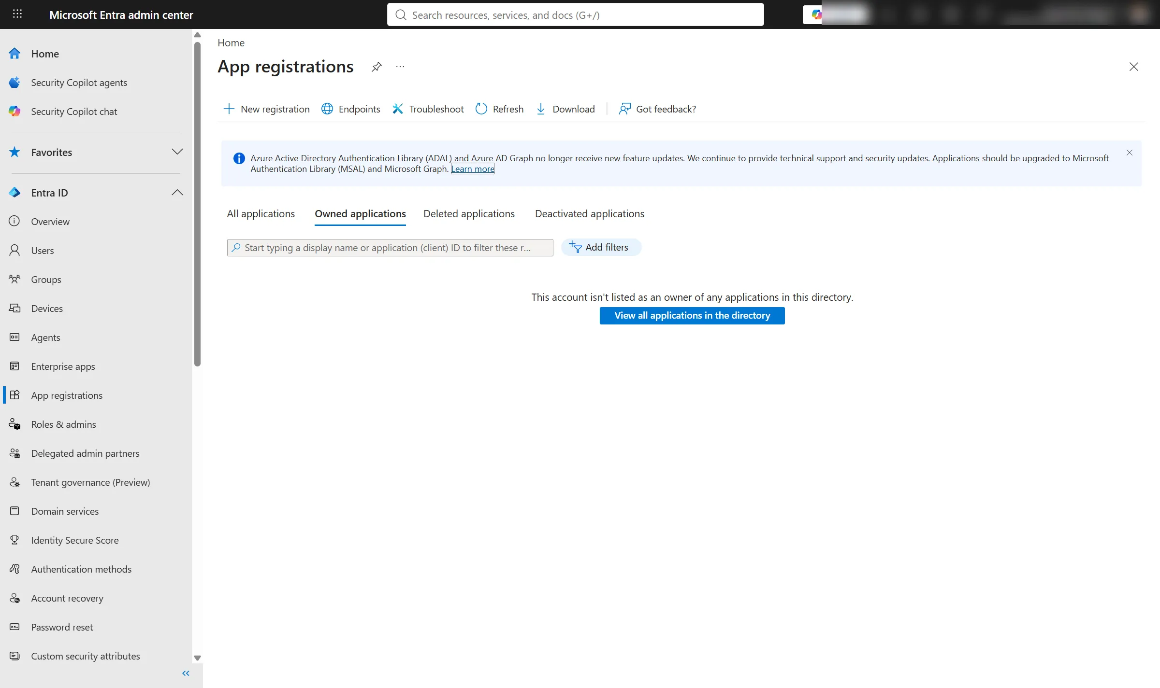Select the Account recovery icon
The height and width of the screenshot is (688, 1160).
point(14,598)
